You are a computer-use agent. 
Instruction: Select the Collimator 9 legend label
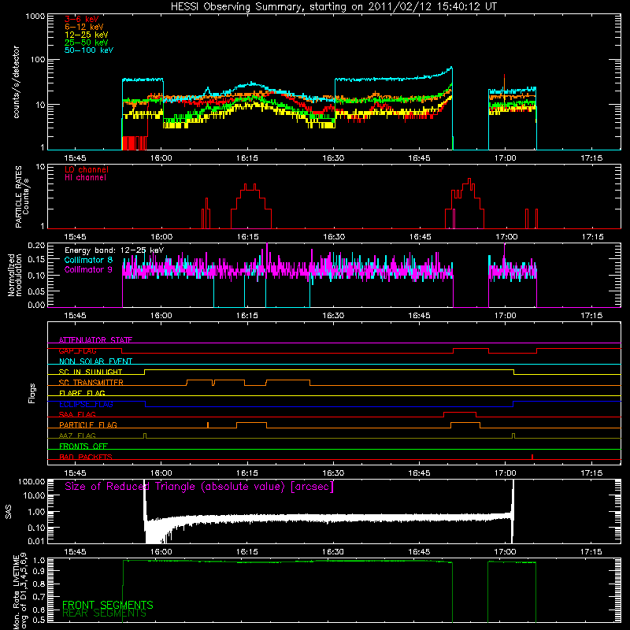coord(88,269)
